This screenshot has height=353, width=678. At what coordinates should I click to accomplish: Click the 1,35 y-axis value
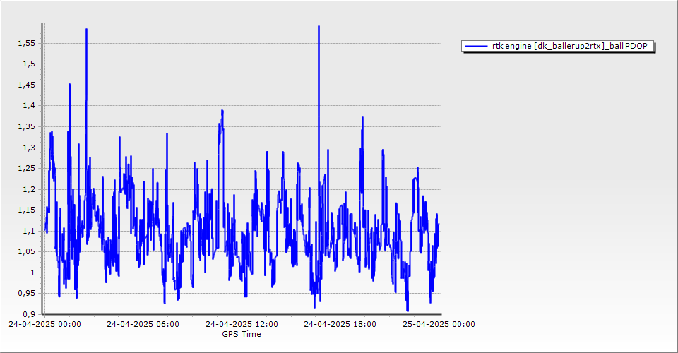click(26, 126)
